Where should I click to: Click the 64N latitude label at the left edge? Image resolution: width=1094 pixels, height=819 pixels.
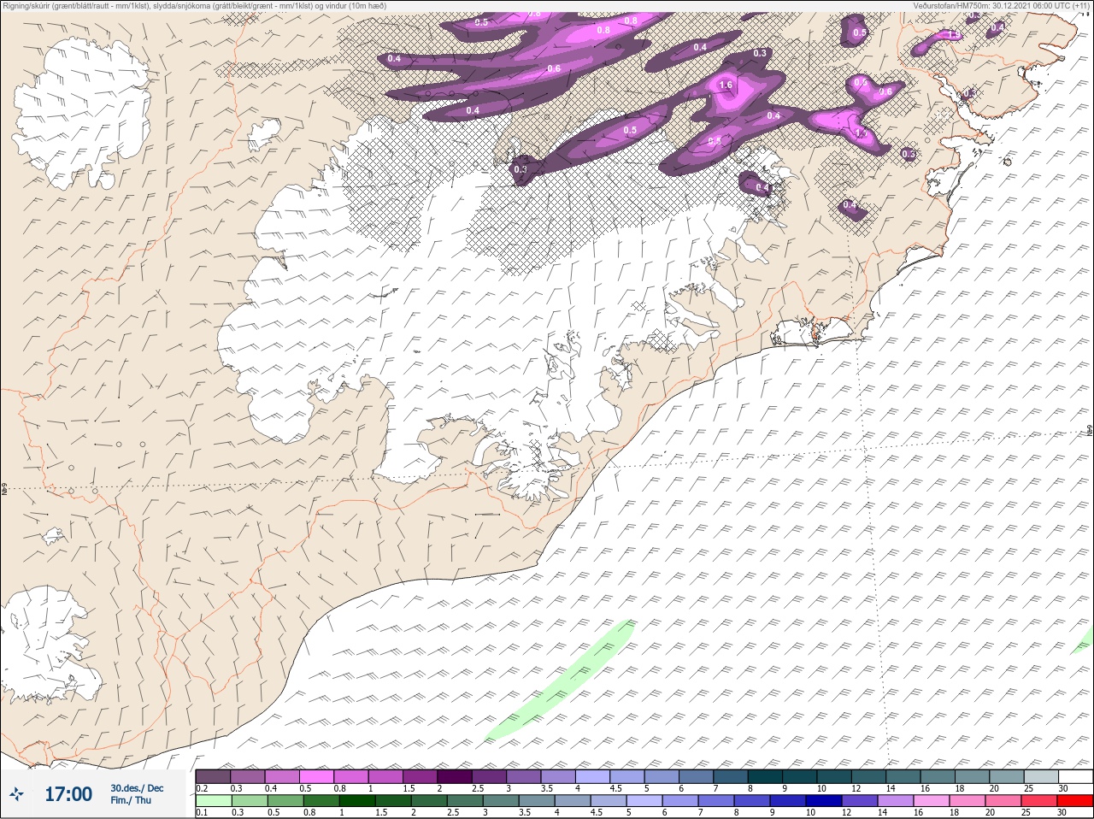tap(4, 490)
